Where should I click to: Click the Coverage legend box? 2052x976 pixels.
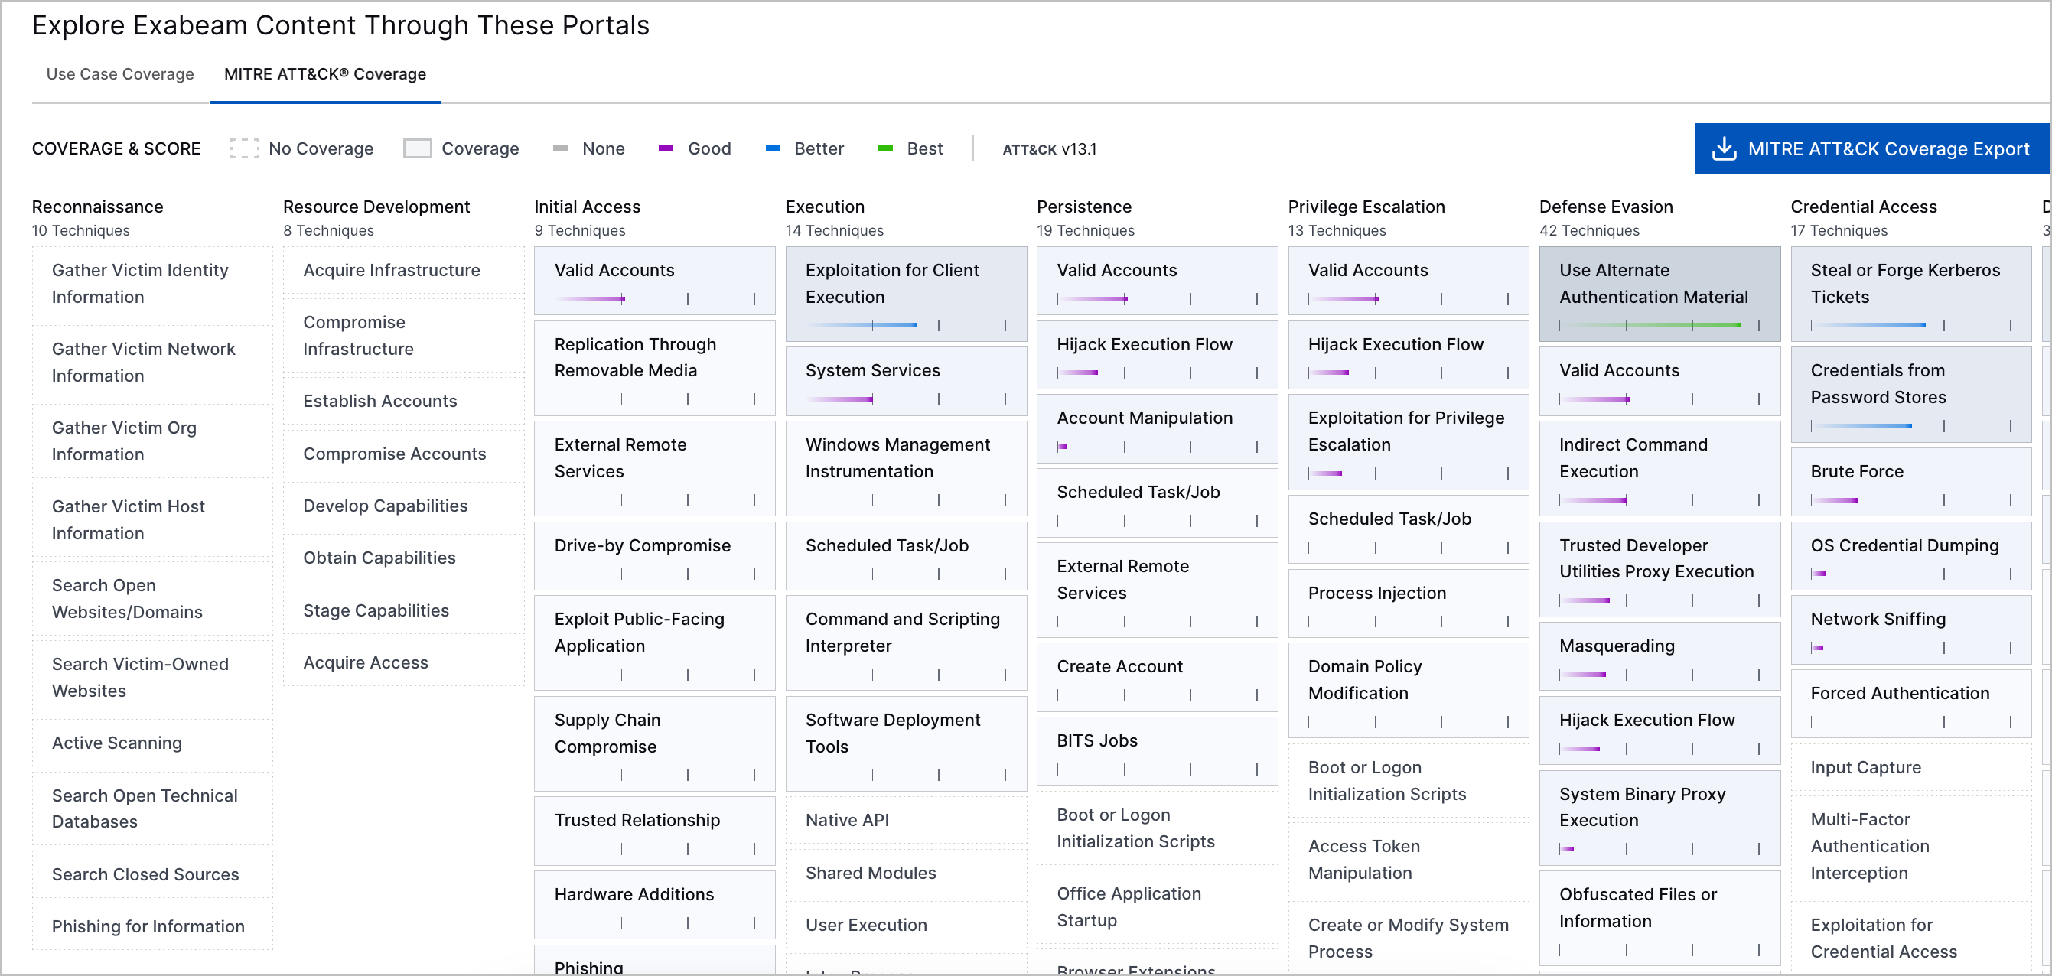click(x=418, y=149)
